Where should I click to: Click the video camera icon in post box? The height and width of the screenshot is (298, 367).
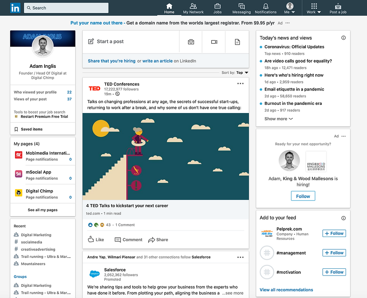(214, 42)
